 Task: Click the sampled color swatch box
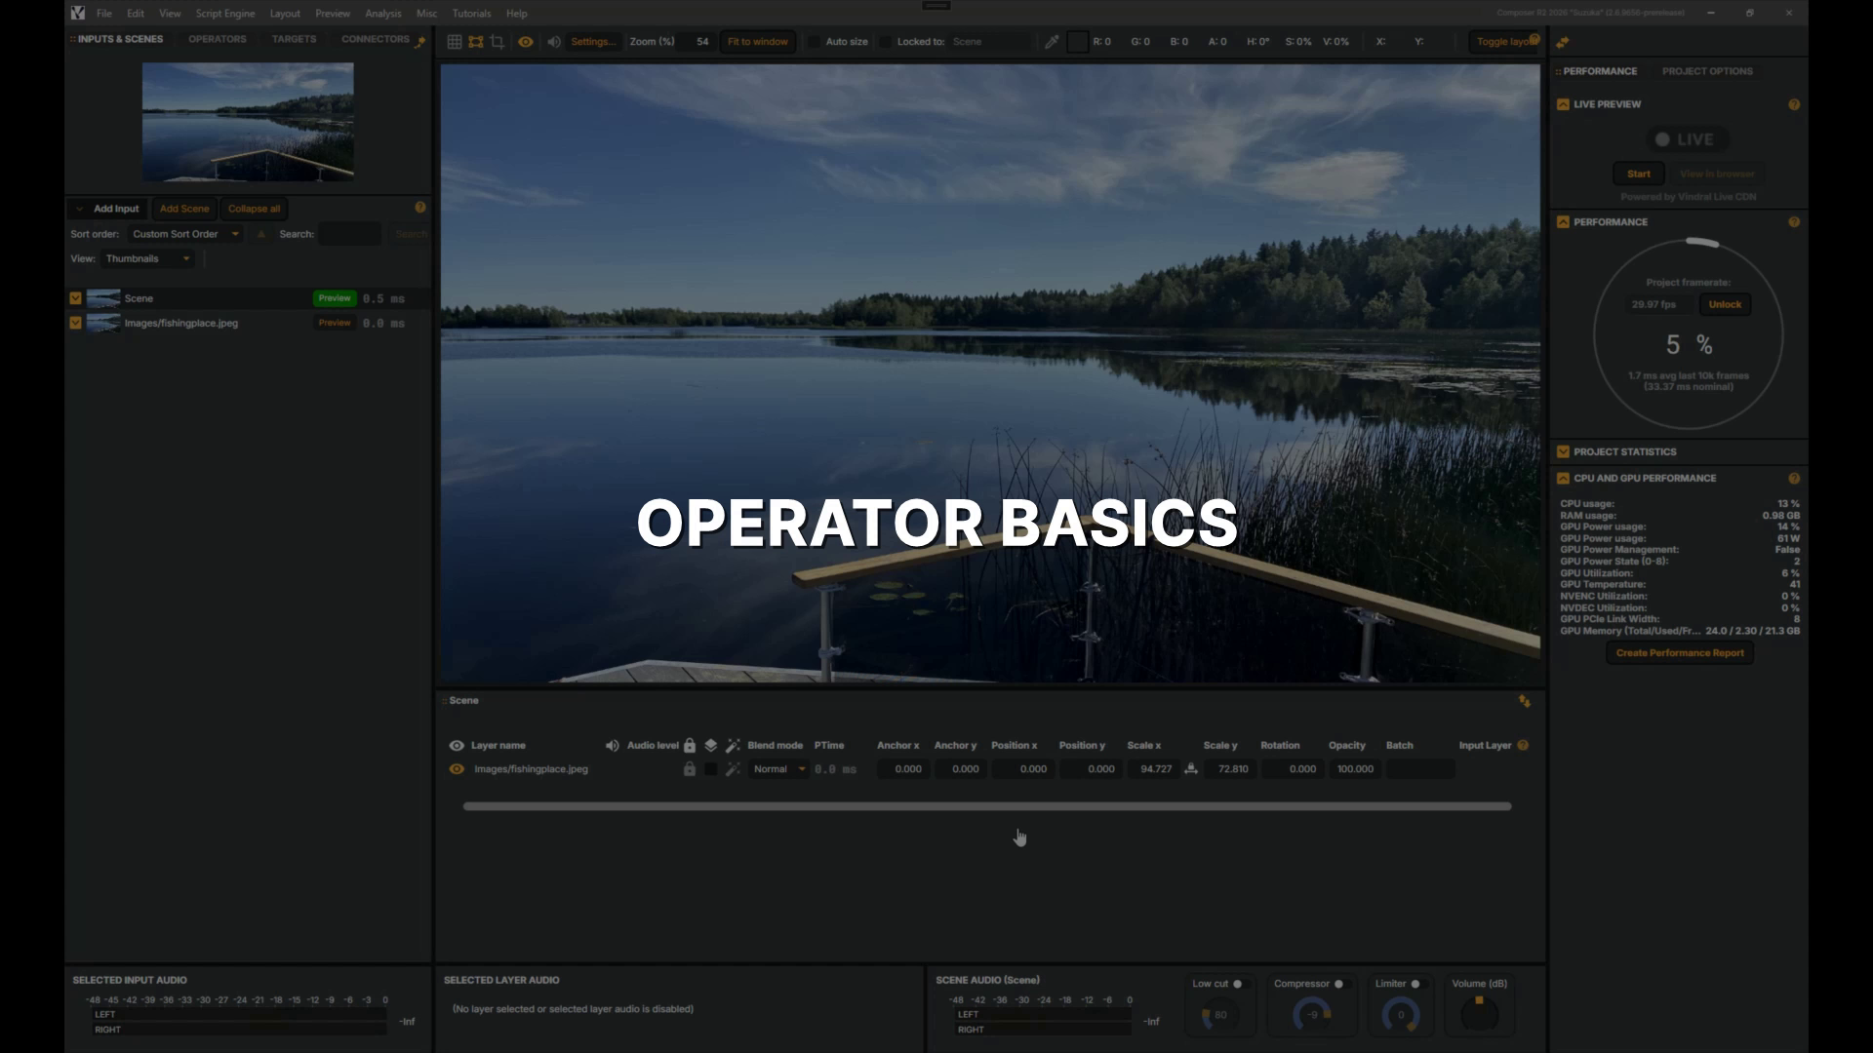point(1077,42)
